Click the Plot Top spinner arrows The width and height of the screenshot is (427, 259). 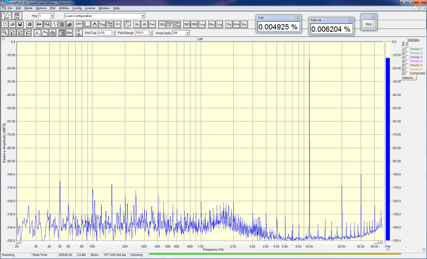tap(114, 33)
